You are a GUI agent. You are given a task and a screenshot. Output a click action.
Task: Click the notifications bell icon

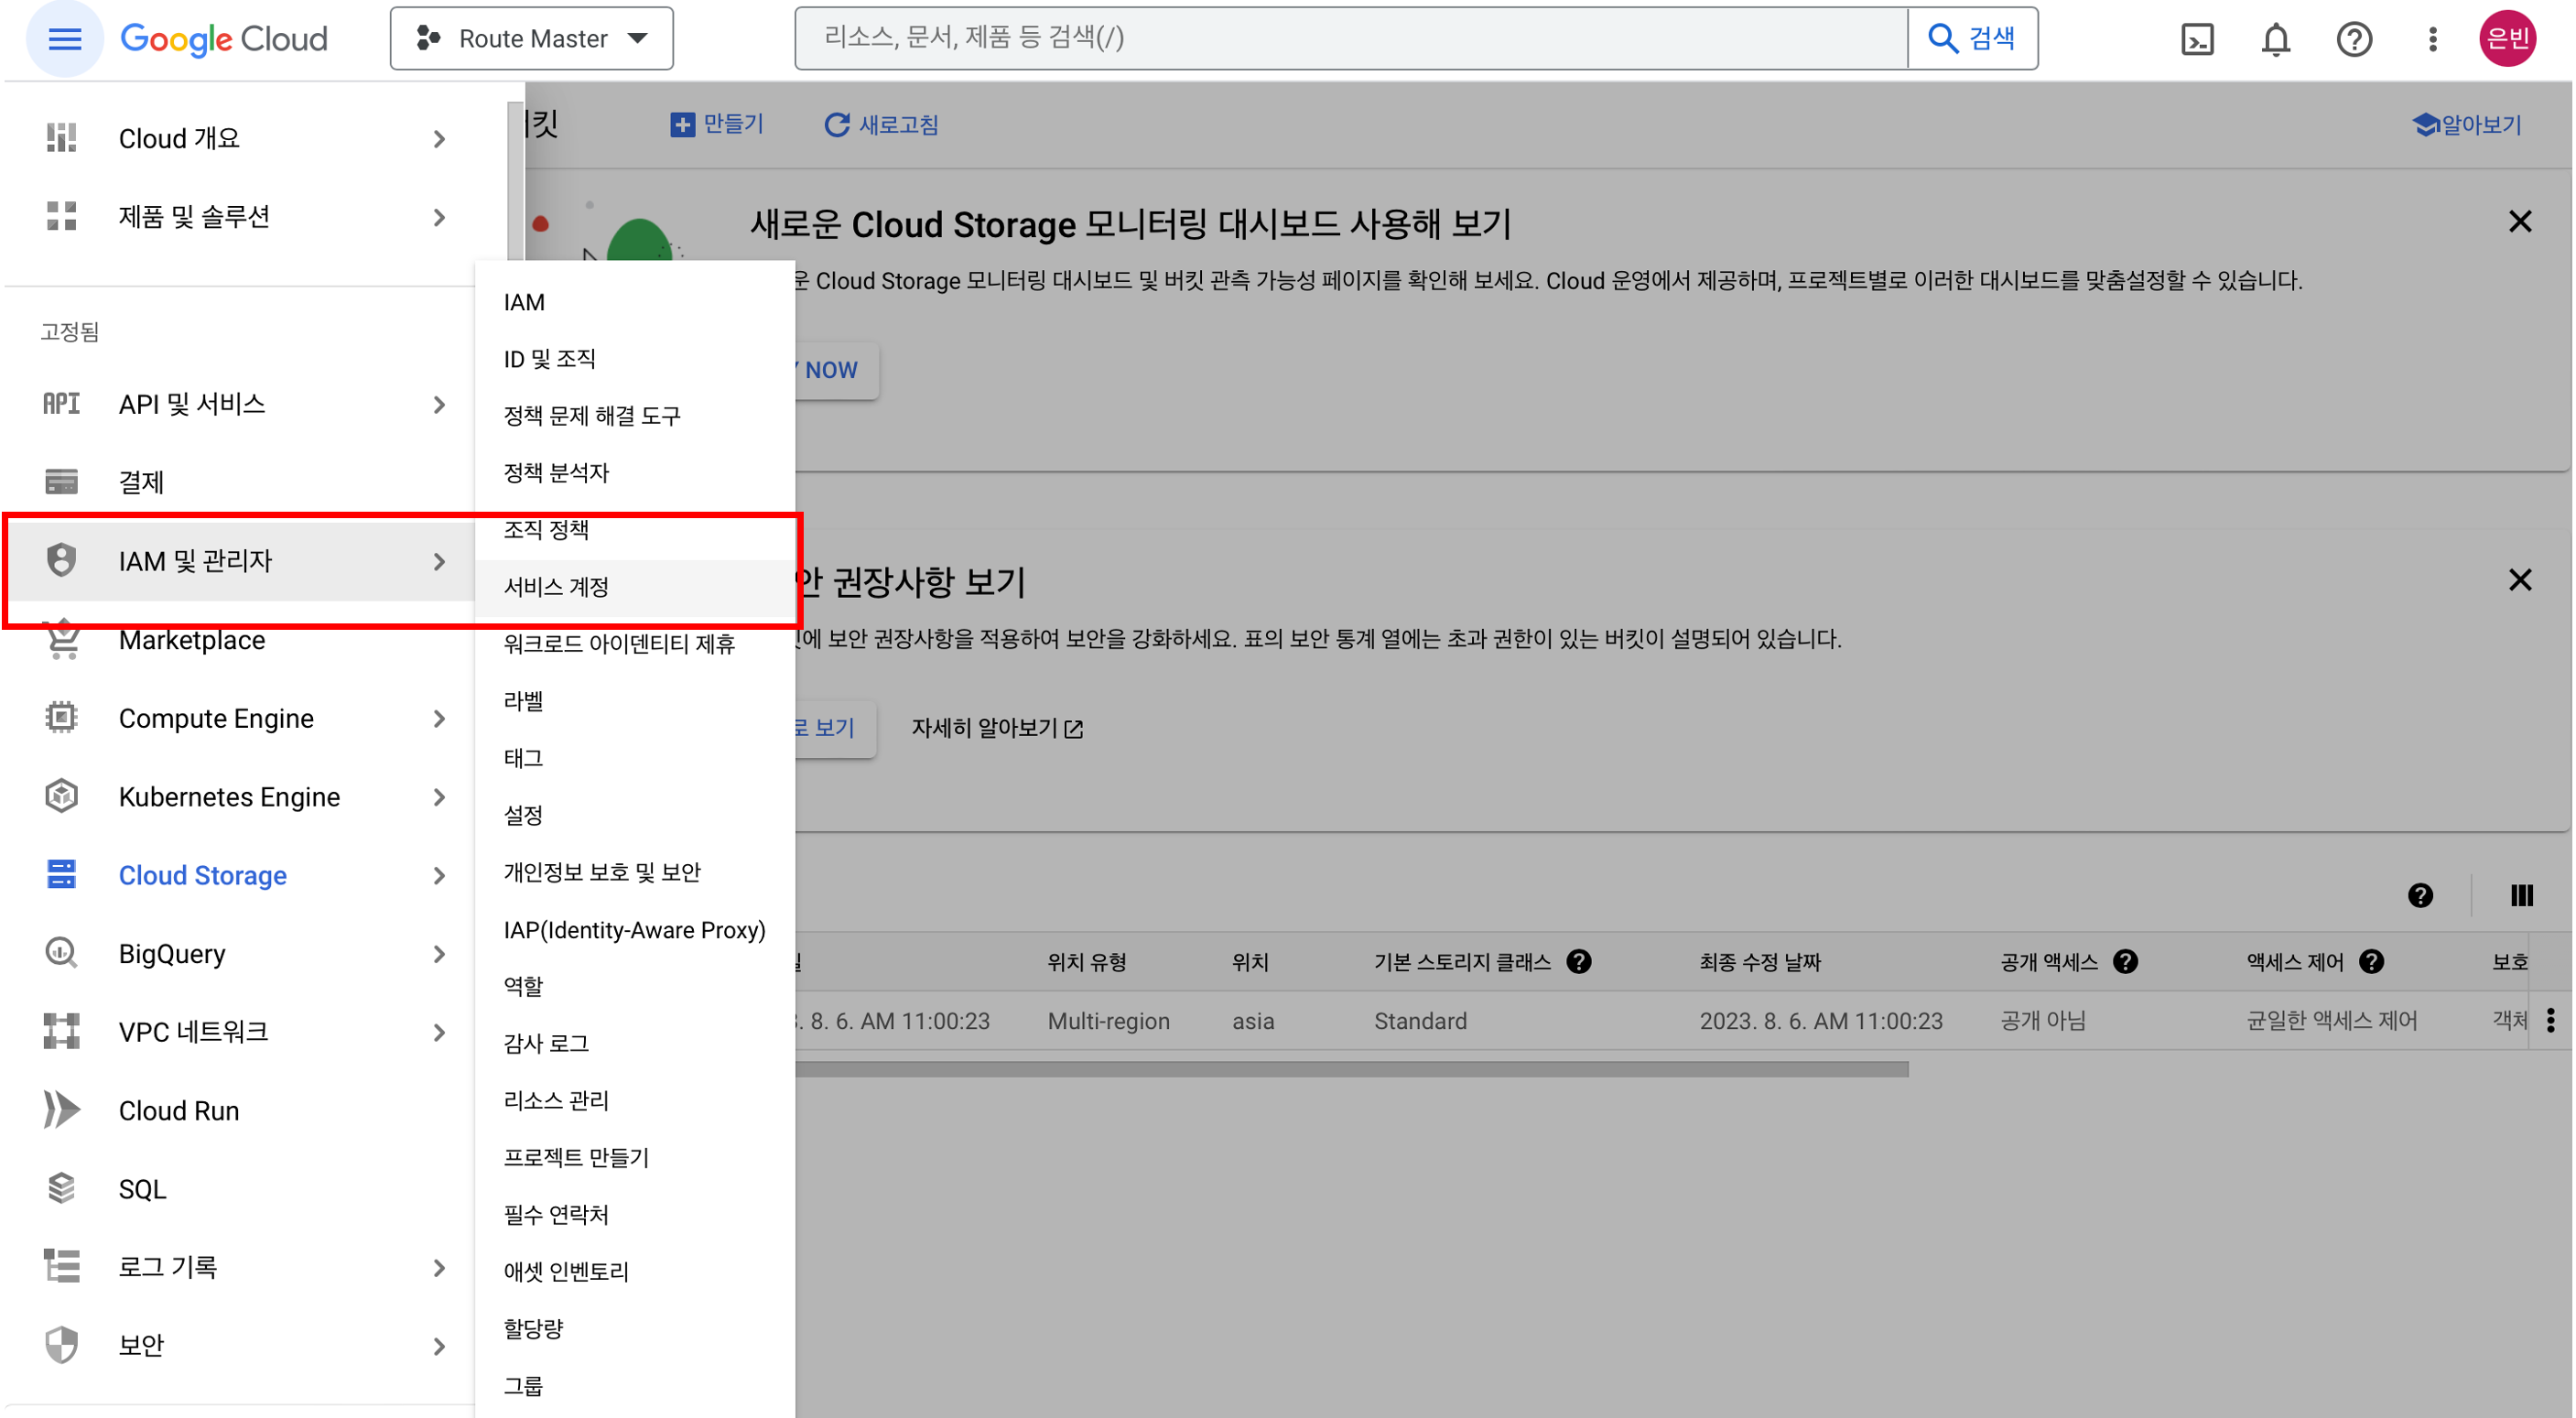tap(2276, 39)
